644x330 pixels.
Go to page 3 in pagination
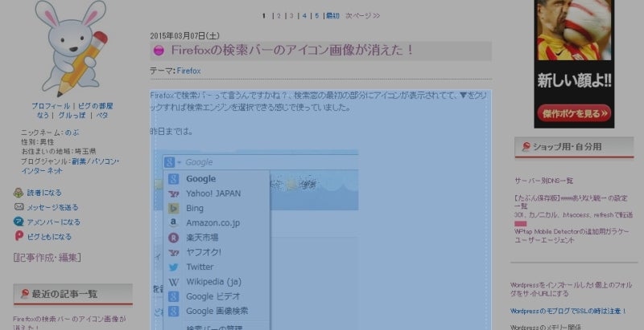[291, 16]
